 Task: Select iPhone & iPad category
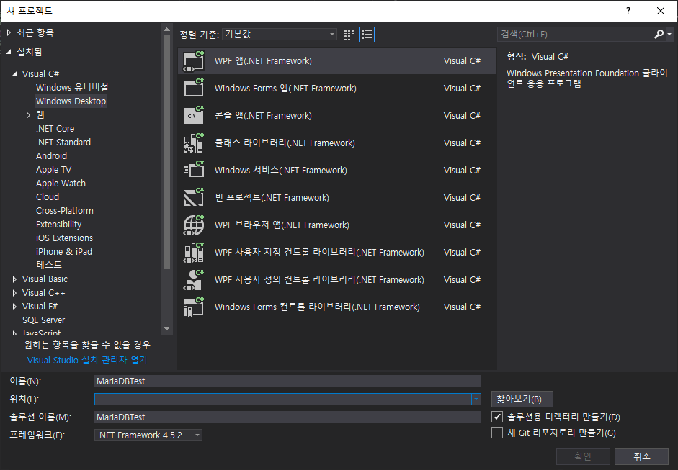pos(64,251)
